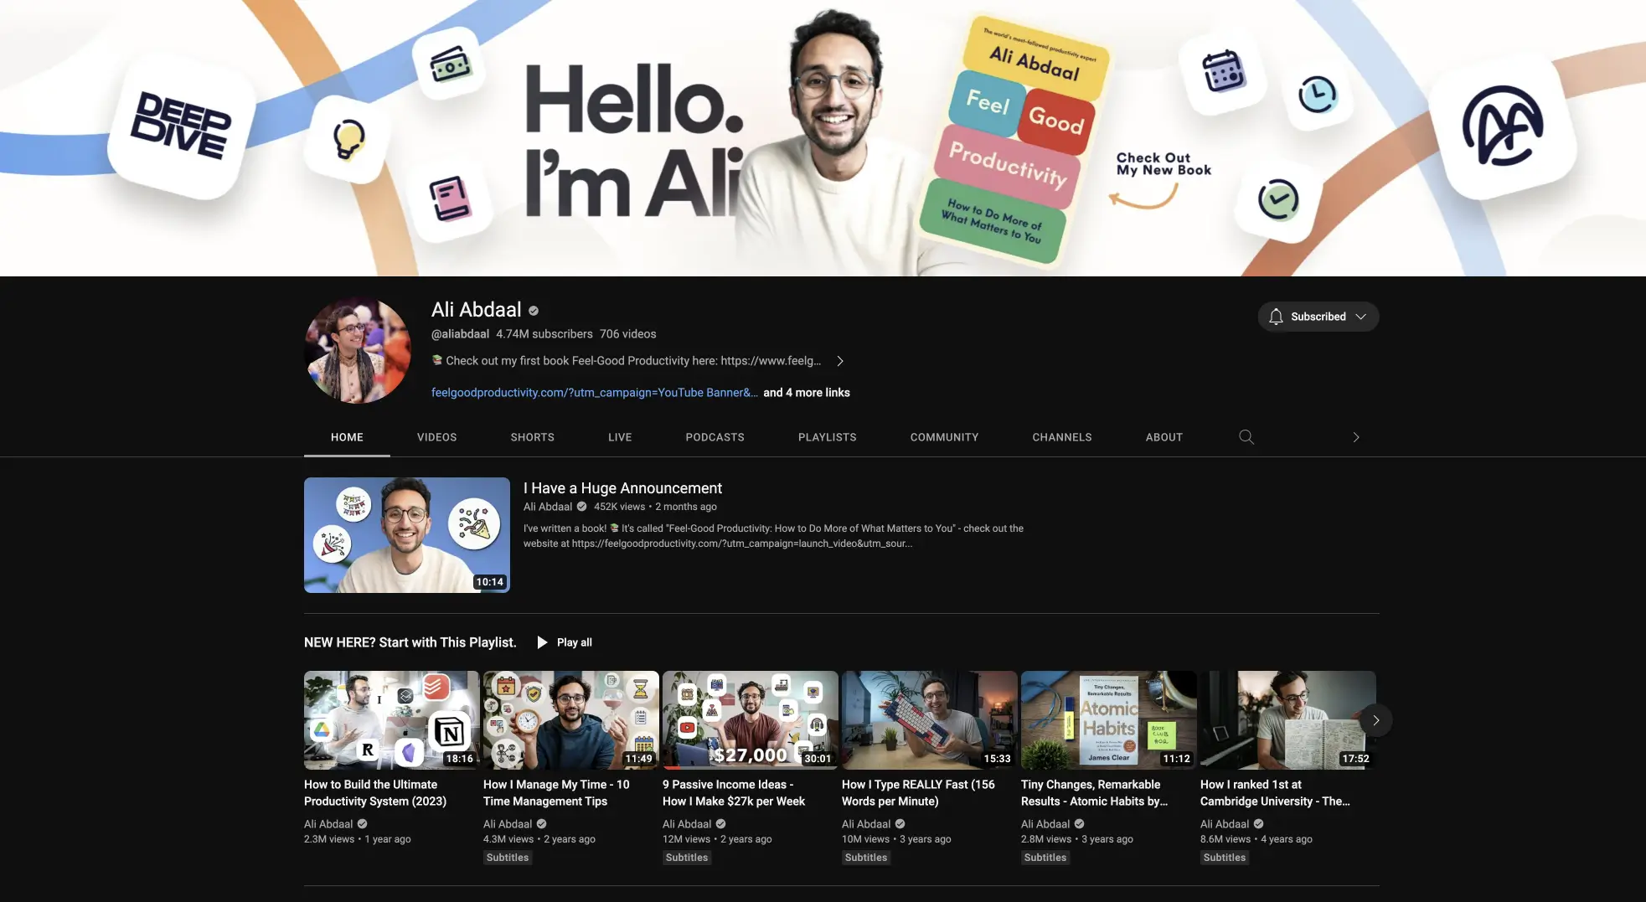Click the featured video description text
The image size is (1646, 902).
pos(773,536)
